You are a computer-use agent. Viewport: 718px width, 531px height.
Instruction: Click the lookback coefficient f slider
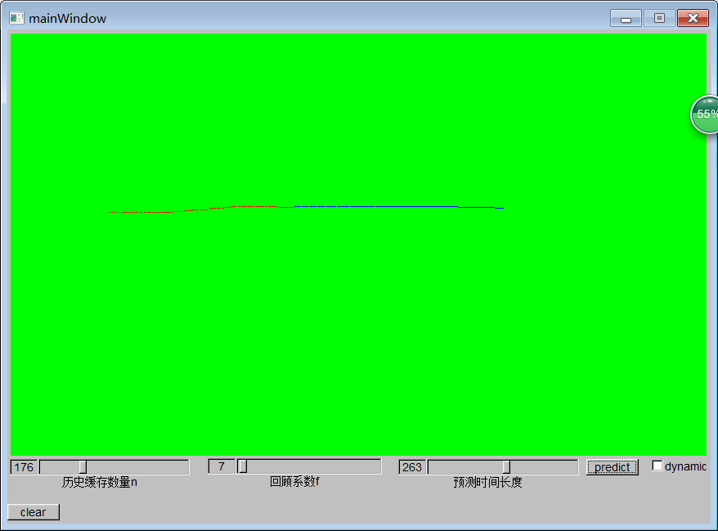[309, 466]
